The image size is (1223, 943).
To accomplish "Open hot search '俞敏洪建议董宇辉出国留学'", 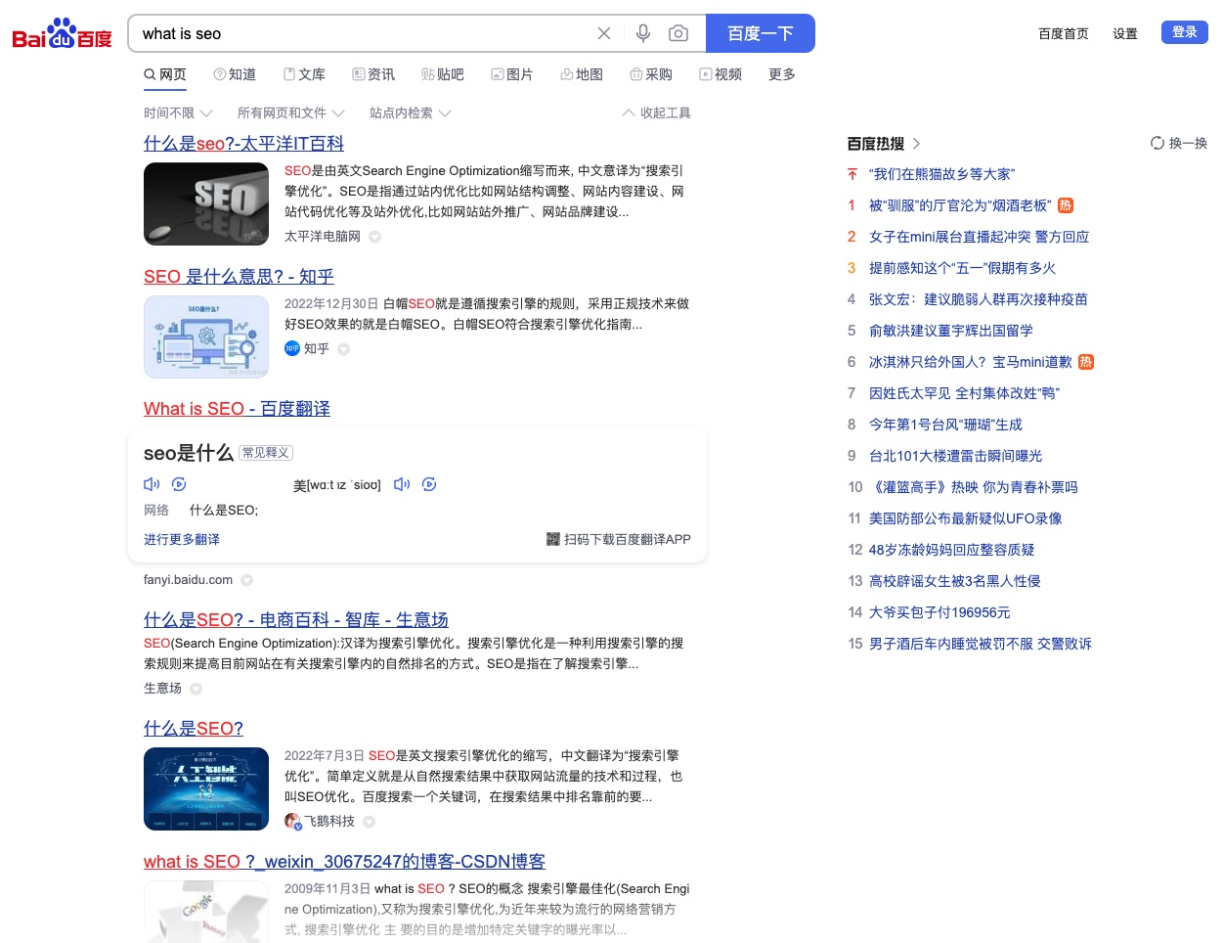I will tap(951, 331).
